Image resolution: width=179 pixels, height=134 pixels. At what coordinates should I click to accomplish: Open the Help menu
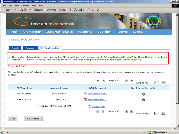click(x=41, y=6)
